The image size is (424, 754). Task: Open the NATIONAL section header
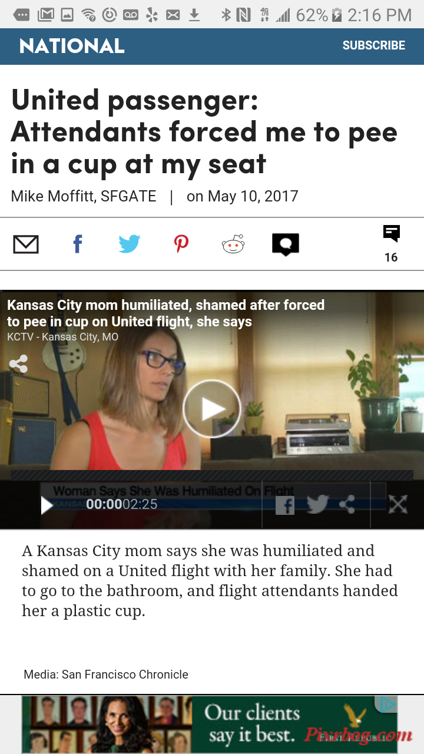pos(72,46)
